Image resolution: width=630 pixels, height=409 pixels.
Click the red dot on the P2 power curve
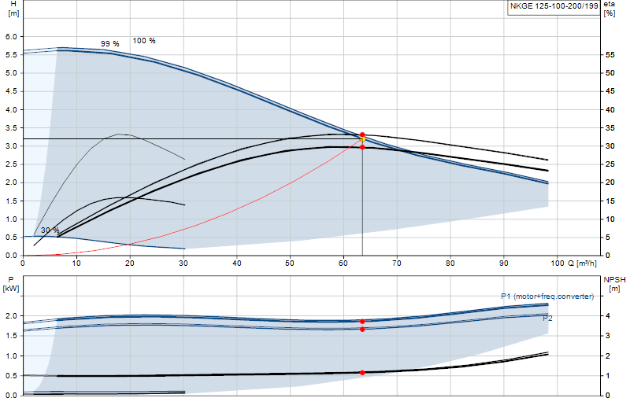(x=362, y=329)
